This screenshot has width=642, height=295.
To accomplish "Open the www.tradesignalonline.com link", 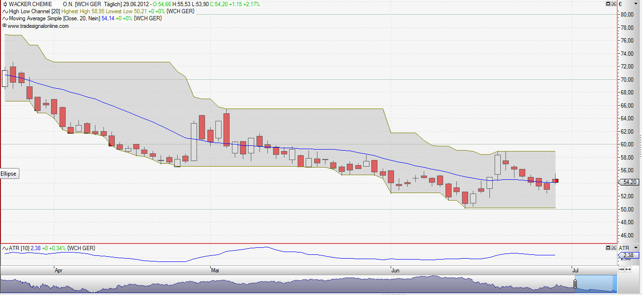I will (x=38, y=26).
